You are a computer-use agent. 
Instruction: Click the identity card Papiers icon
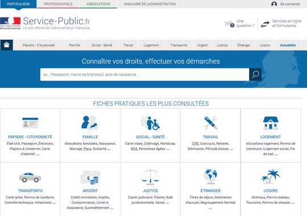30,123
